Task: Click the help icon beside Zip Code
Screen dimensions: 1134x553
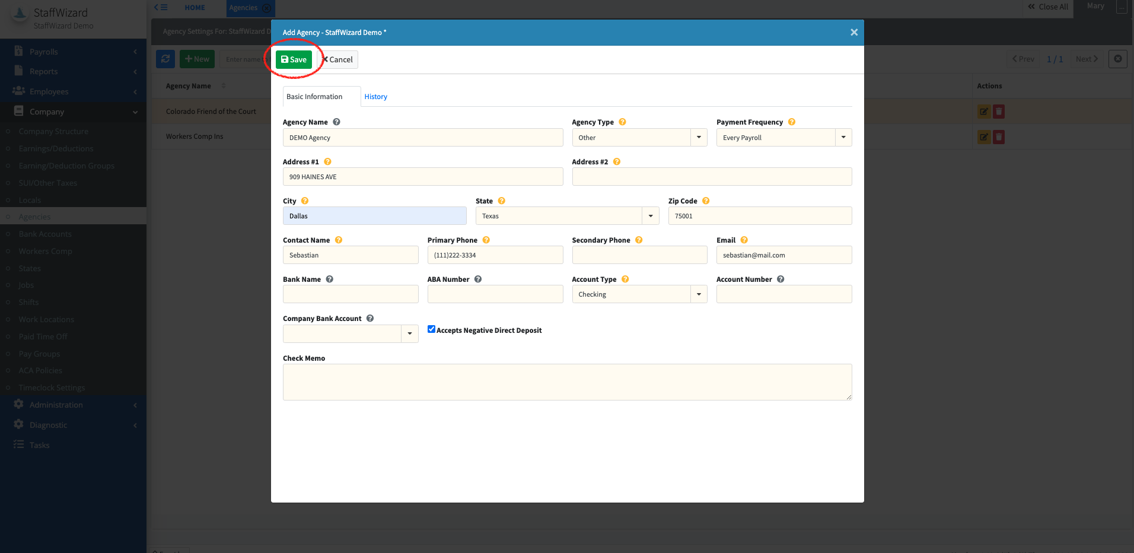Action: [x=706, y=201]
